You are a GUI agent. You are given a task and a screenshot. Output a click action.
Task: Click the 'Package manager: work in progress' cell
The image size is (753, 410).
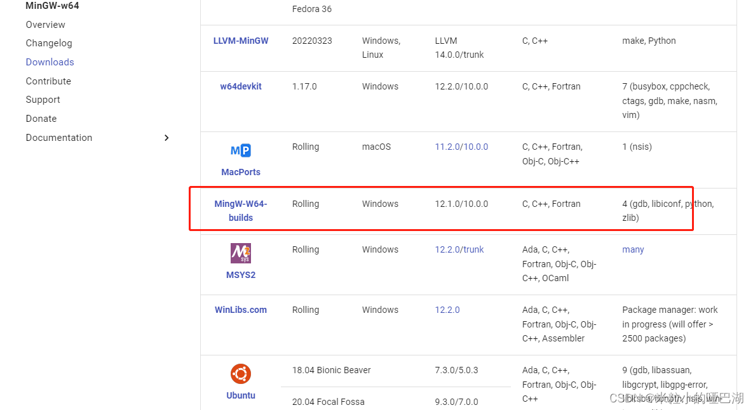pos(670,324)
